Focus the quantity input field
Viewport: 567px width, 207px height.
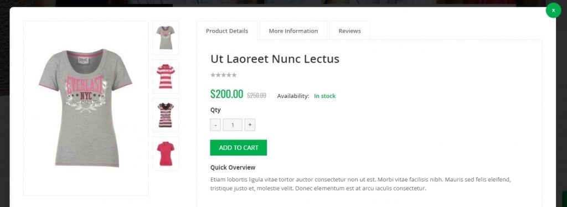[x=233, y=125]
